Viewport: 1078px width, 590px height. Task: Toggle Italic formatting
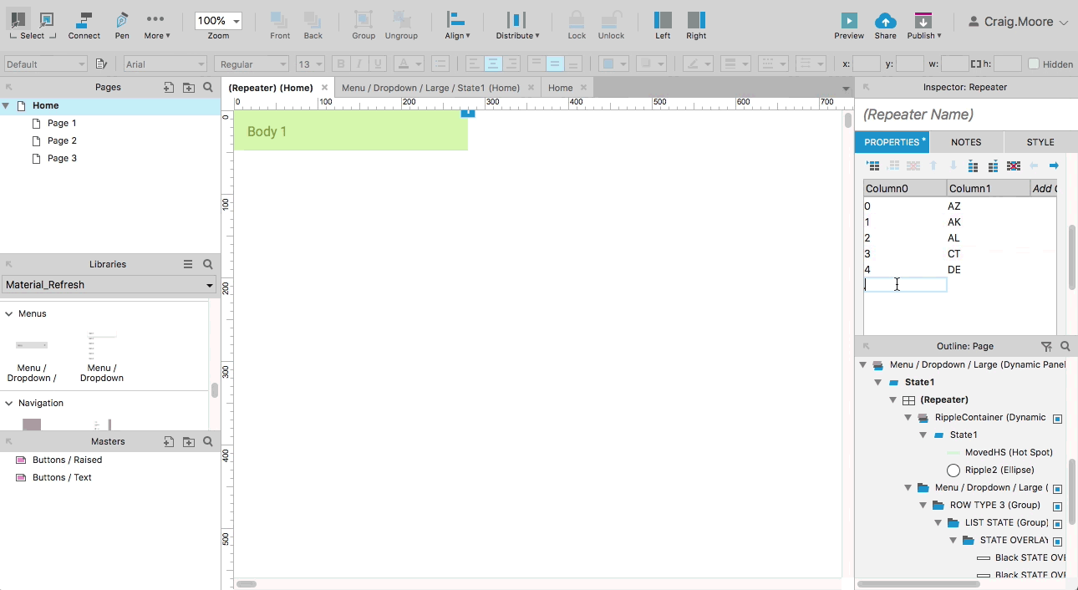tap(359, 64)
